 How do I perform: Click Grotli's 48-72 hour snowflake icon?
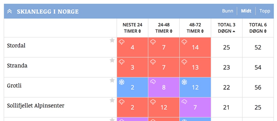184,82
